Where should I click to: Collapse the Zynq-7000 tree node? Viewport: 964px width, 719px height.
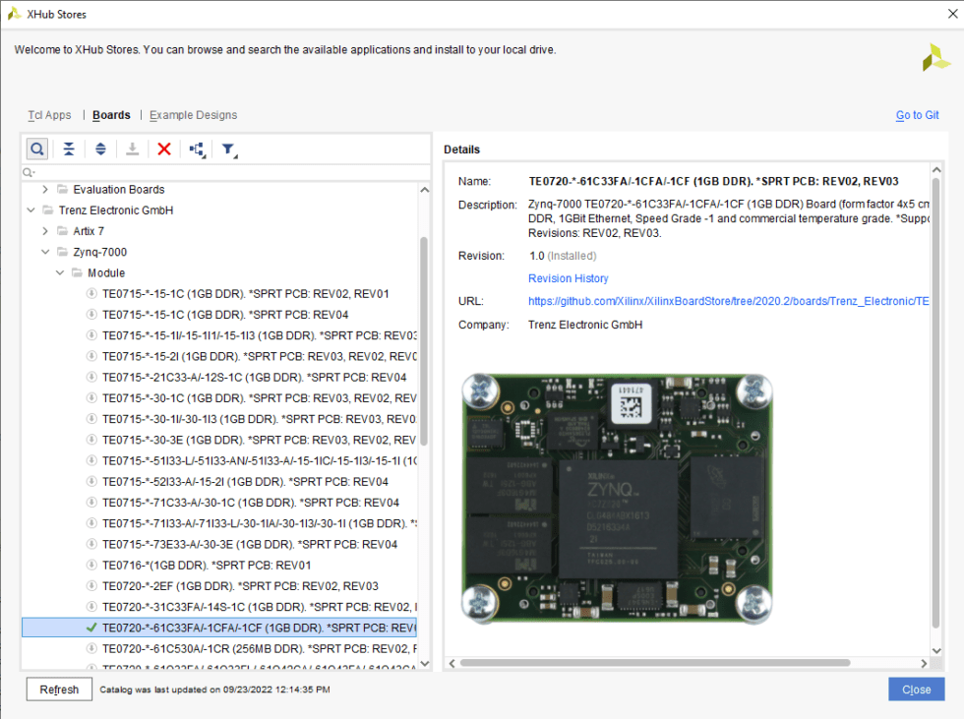tap(44, 252)
